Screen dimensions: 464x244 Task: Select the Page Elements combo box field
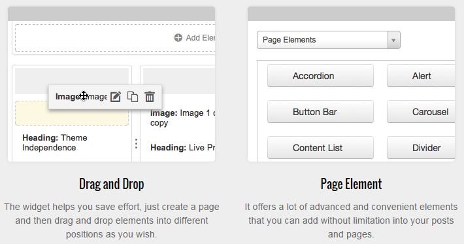click(329, 40)
